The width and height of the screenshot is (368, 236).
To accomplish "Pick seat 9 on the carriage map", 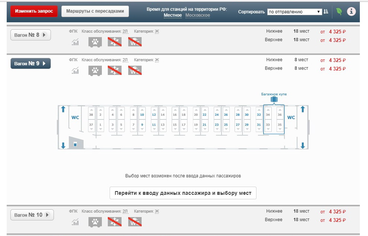I will click(x=142, y=125).
